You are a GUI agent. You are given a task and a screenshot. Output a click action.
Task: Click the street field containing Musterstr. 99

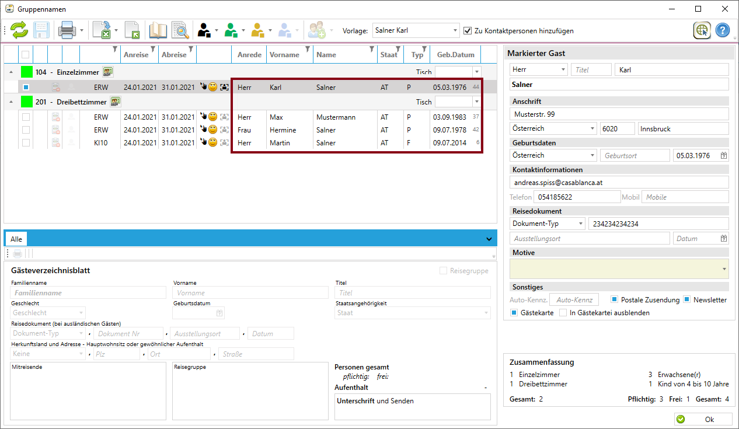tap(619, 114)
